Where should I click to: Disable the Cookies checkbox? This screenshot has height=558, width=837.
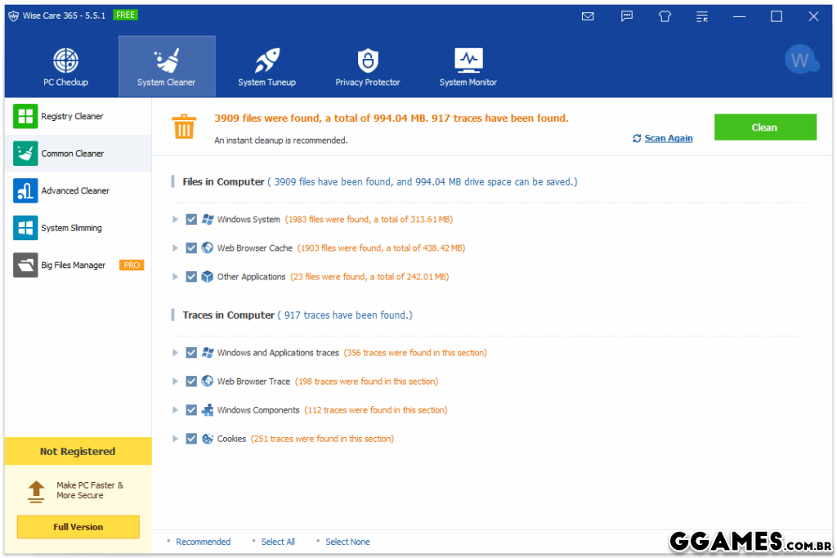(x=191, y=439)
